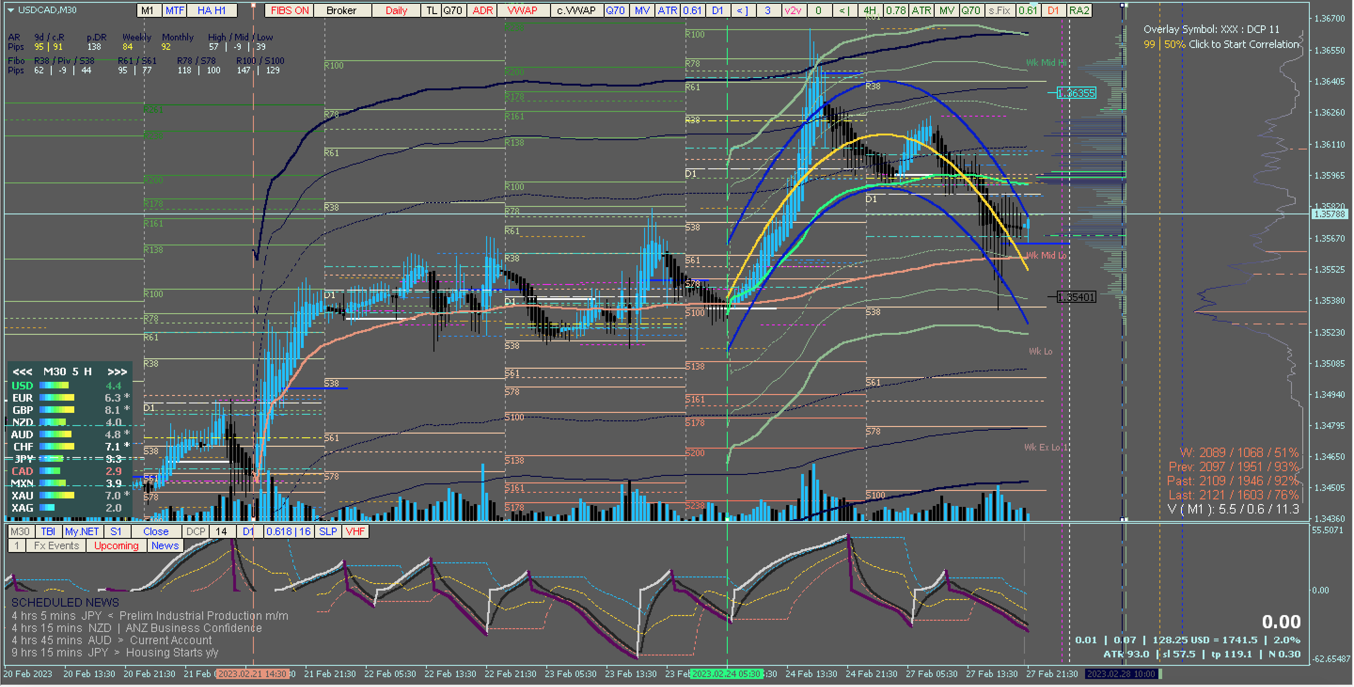This screenshot has height=687, width=1354.
Task: Click the RA2 button
Action: coord(1079,10)
